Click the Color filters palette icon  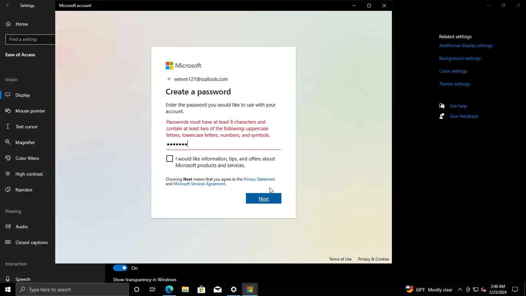8,158
